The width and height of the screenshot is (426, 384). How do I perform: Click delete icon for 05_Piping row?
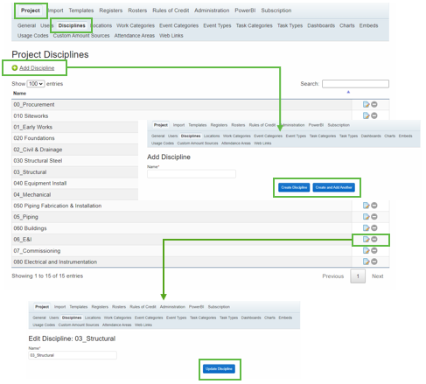[x=374, y=217]
